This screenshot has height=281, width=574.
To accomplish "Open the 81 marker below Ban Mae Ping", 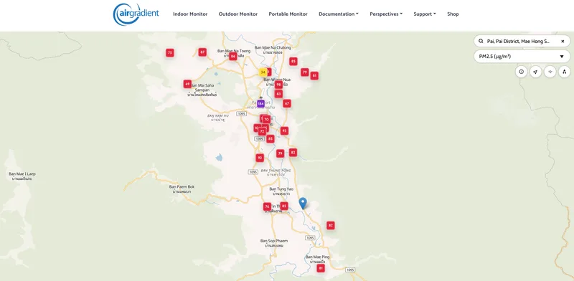I will tap(321, 268).
